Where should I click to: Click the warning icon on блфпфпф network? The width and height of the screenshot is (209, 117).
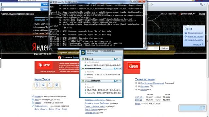coord(115,59)
